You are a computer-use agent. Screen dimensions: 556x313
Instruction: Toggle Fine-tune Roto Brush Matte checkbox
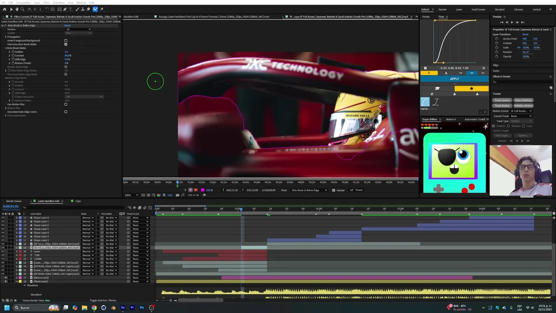click(66, 44)
